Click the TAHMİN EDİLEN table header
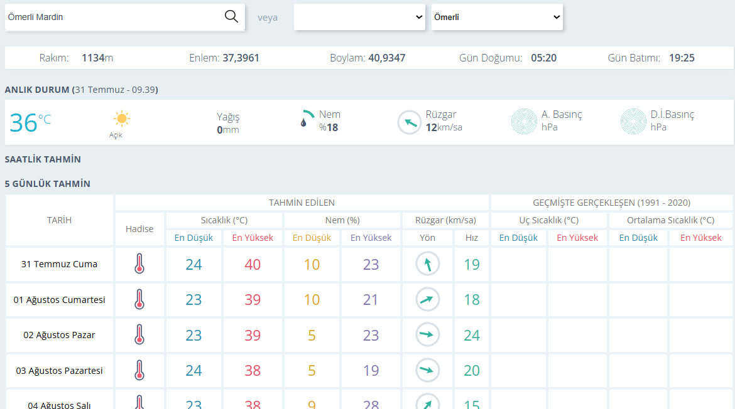The height and width of the screenshot is (409, 735). coord(302,203)
